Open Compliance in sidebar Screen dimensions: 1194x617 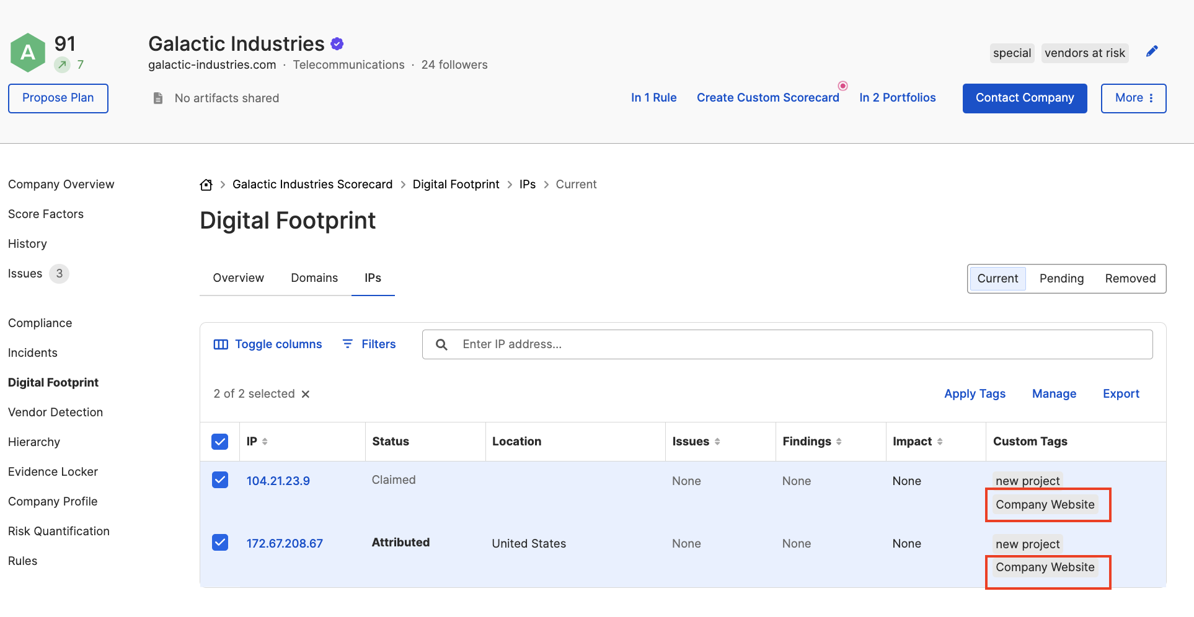tap(40, 323)
